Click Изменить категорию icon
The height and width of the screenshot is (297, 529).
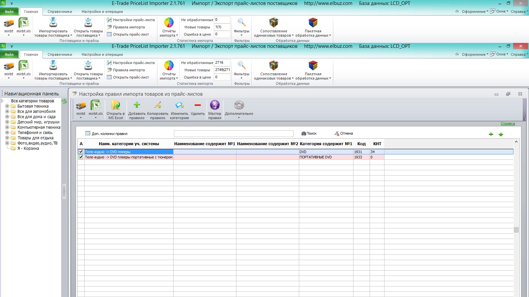[x=179, y=110]
